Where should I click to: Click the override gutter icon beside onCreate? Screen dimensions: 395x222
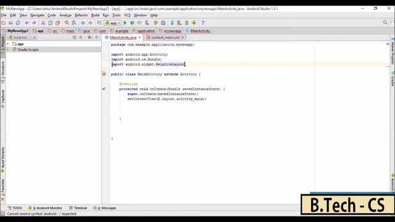coord(104,89)
